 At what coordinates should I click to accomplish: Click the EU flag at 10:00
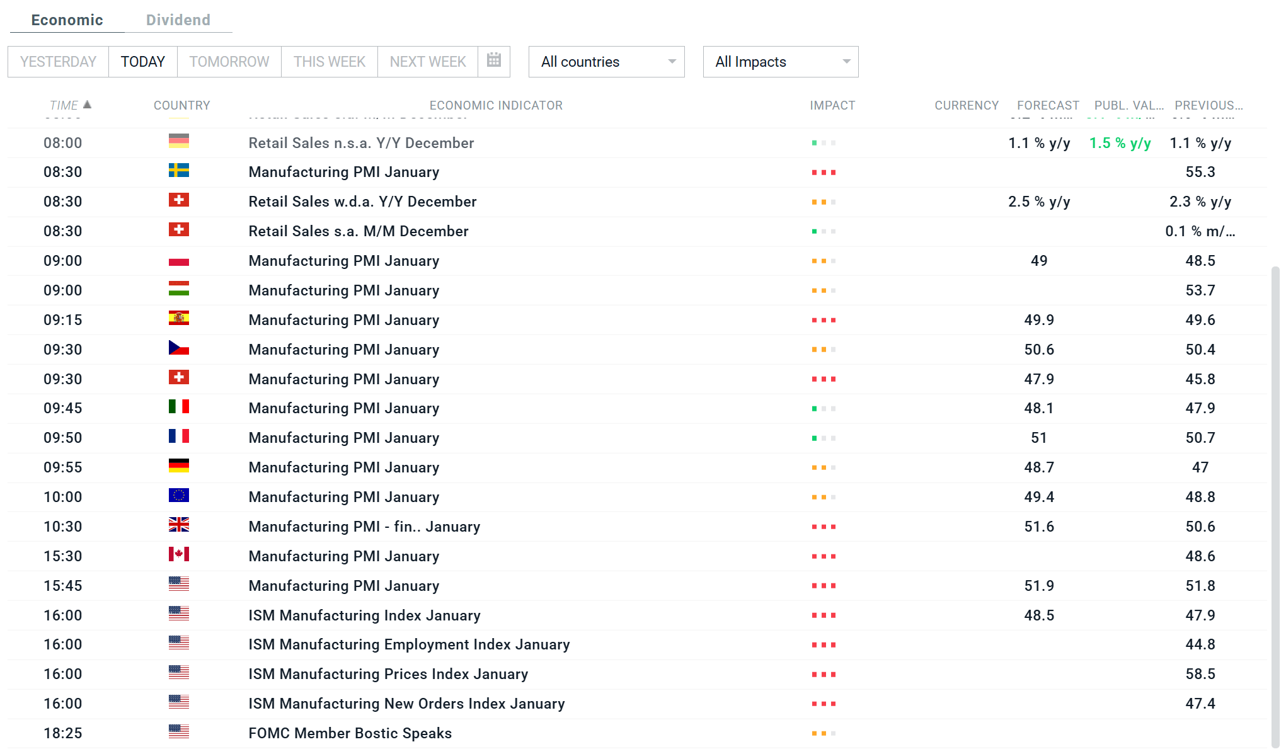click(x=178, y=496)
